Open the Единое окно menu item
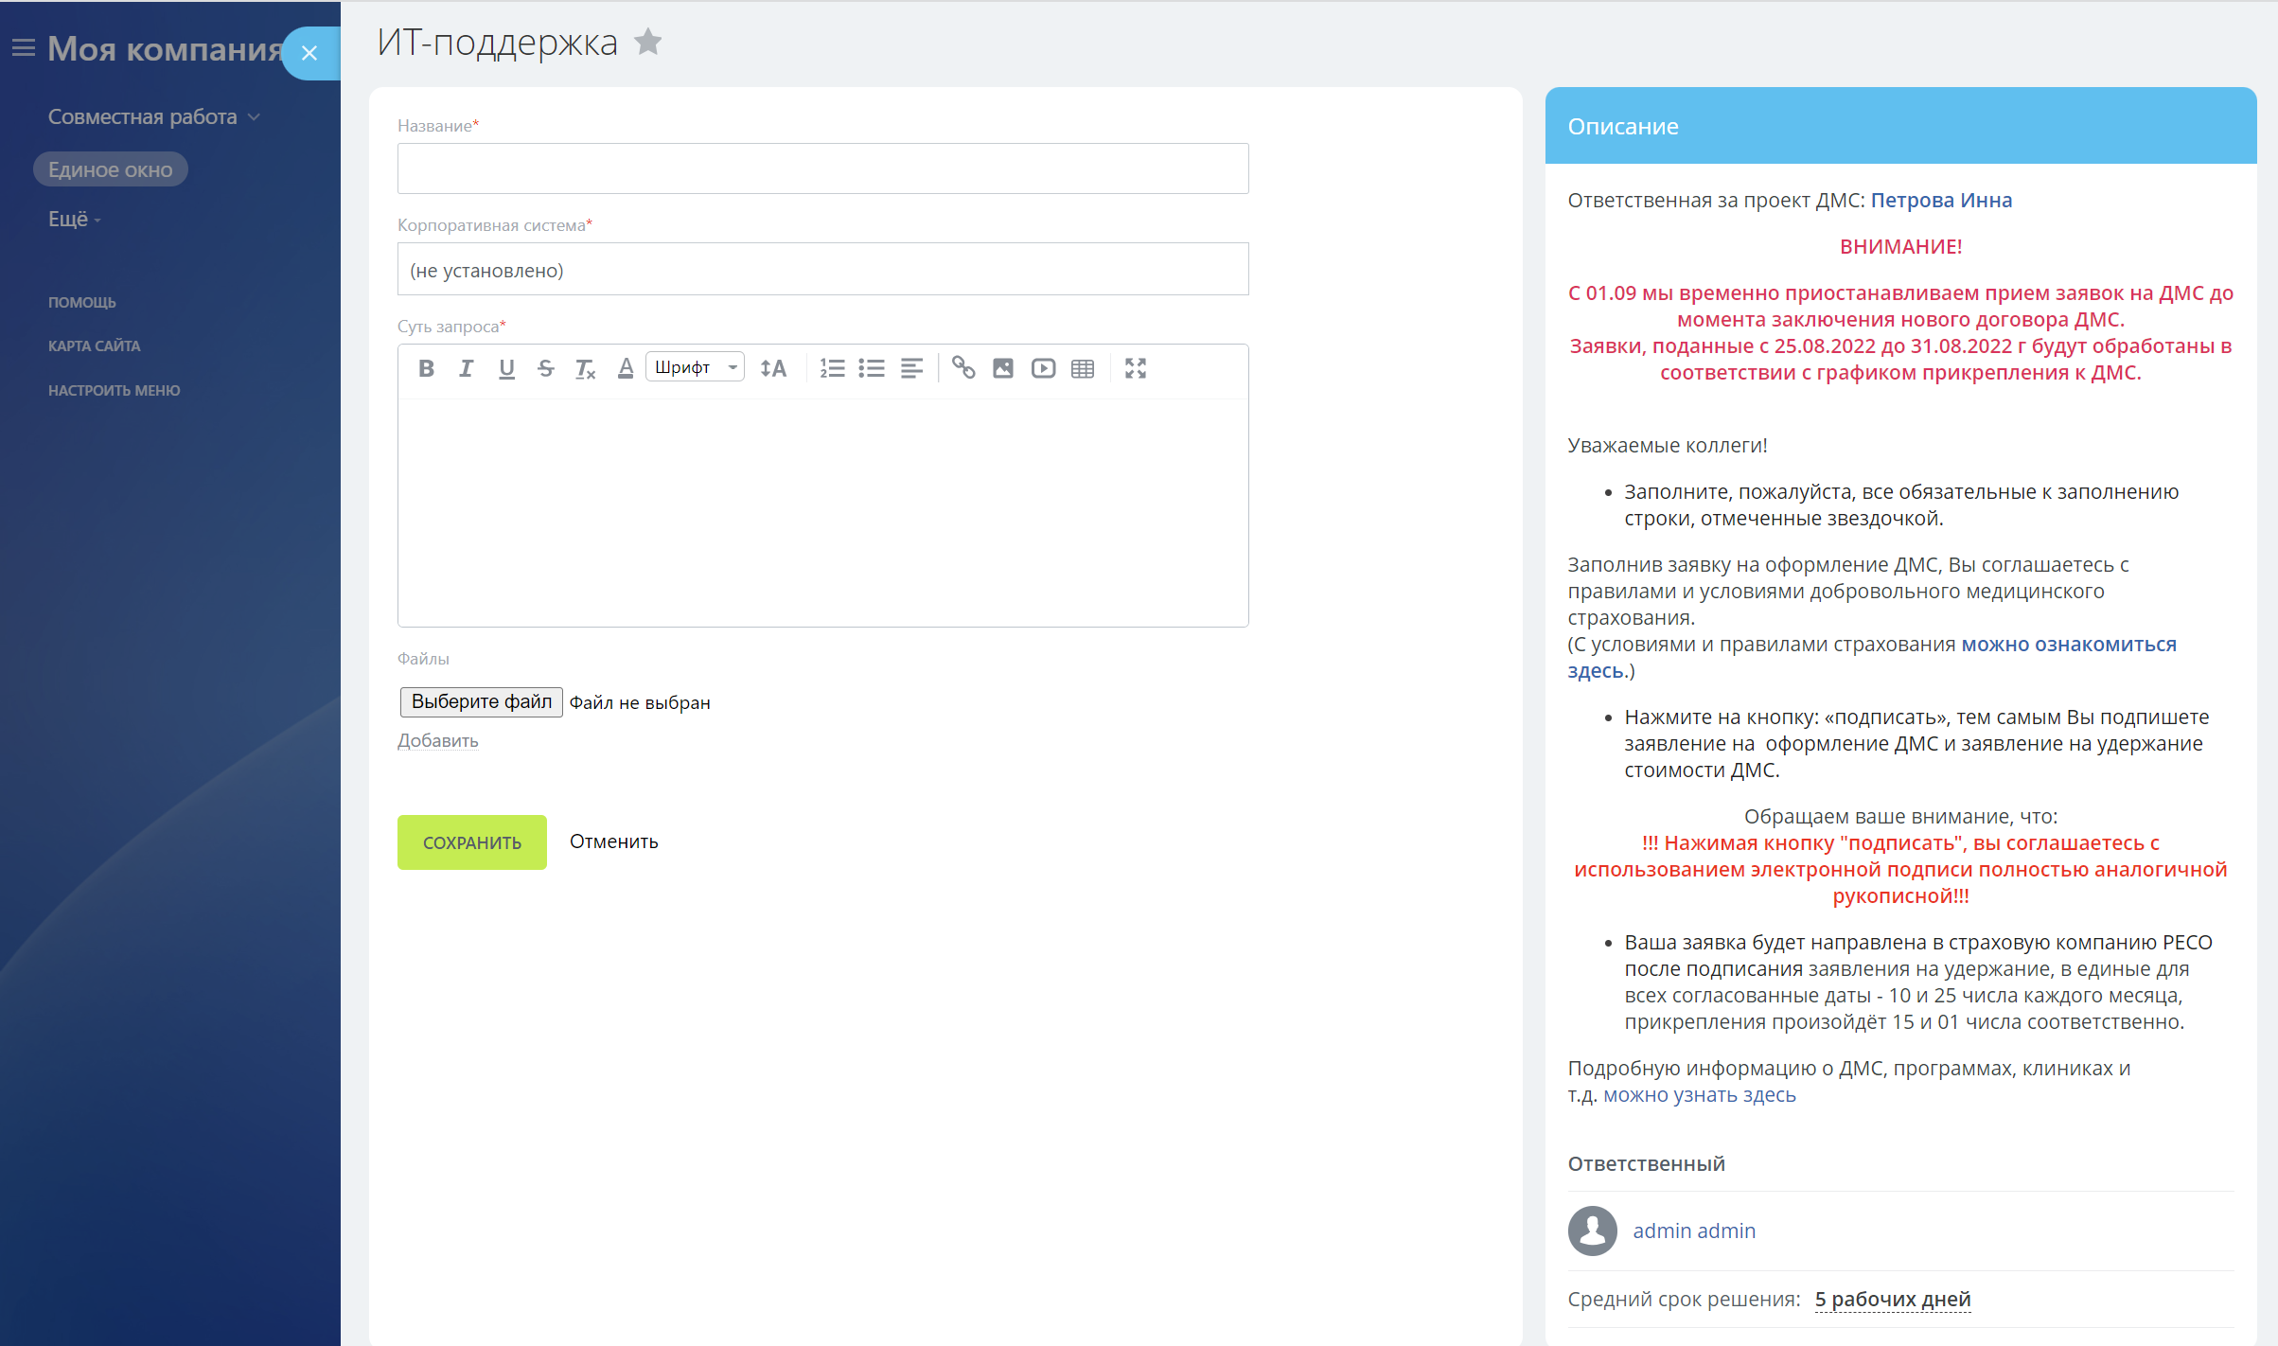This screenshot has width=2278, height=1346. coord(111,169)
